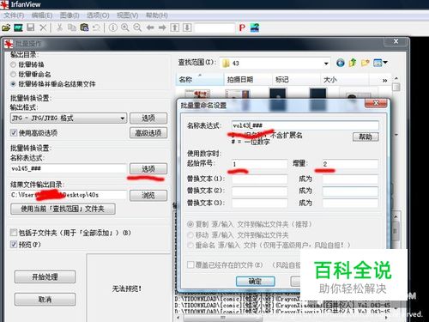The width and height of the screenshot is (429, 322).
Task: Open the 图像(I) menu
Action: tap(69, 15)
